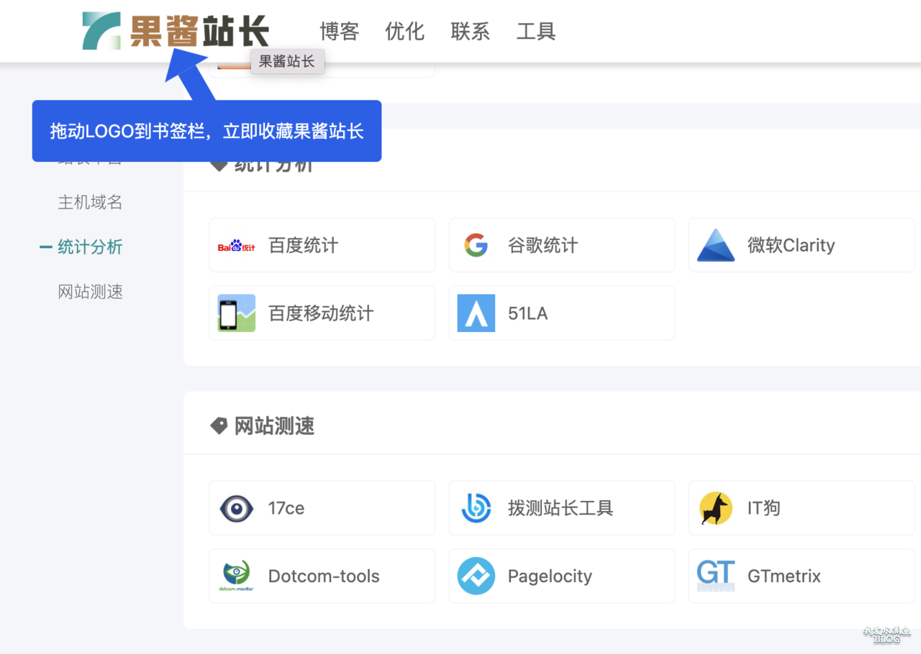This screenshot has height=654, width=921.
Task: Click the 拨测站长工具 logo icon
Action: point(476,509)
